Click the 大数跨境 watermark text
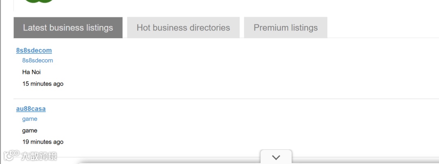 coord(39,156)
